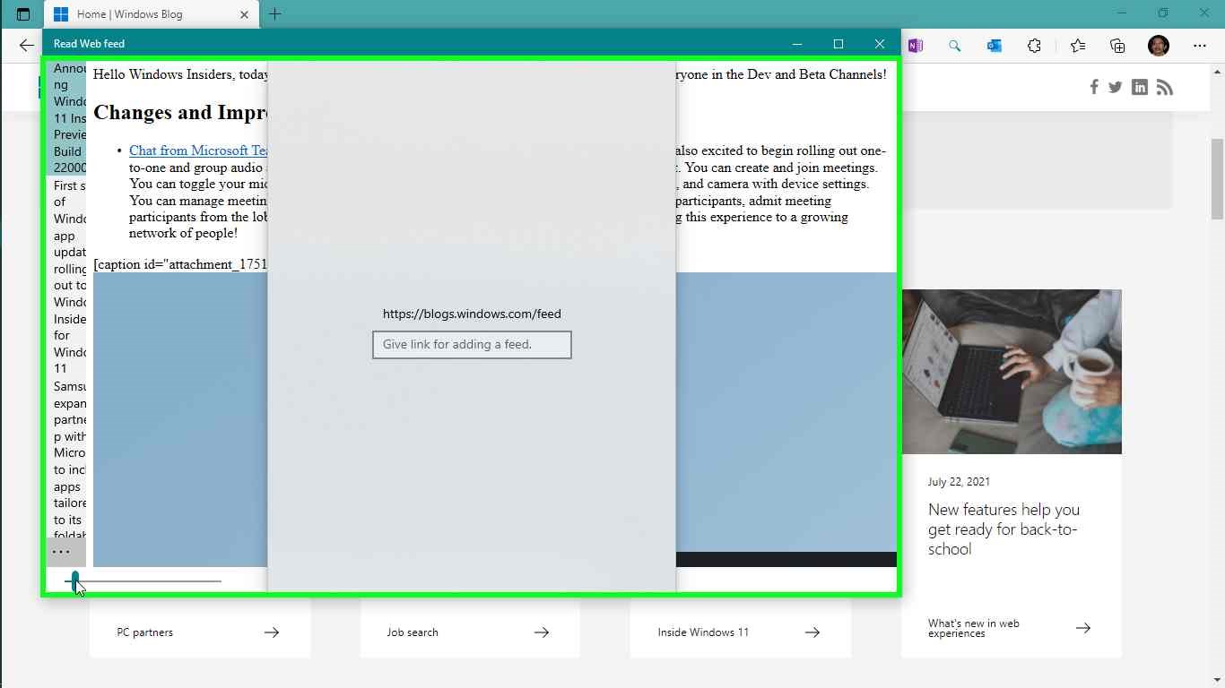Open the three-dots button in Read Web feed
This screenshot has height=688, width=1225.
click(x=61, y=552)
